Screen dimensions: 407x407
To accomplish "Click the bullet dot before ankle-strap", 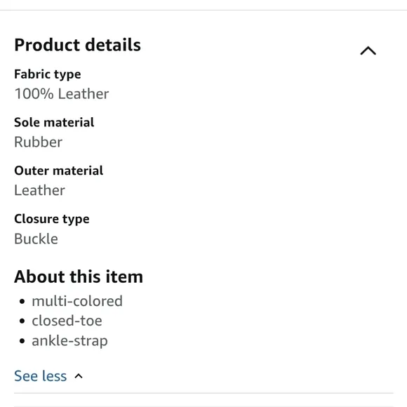I will pos(22,341).
